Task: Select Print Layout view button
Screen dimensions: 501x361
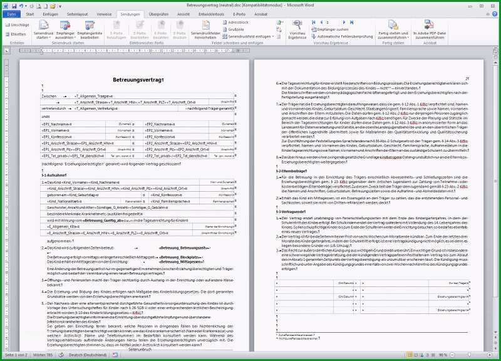Action: (x=410, y=355)
